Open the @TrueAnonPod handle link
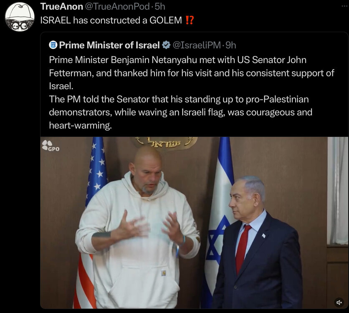 tap(117, 6)
